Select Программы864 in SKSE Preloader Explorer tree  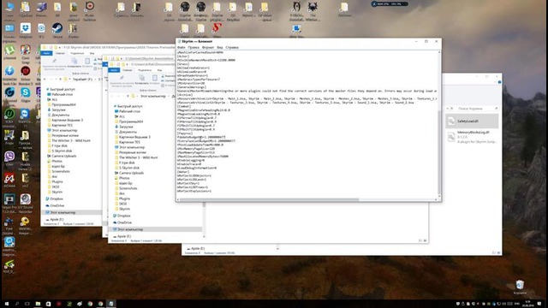pyautogui.click(x=63, y=104)
